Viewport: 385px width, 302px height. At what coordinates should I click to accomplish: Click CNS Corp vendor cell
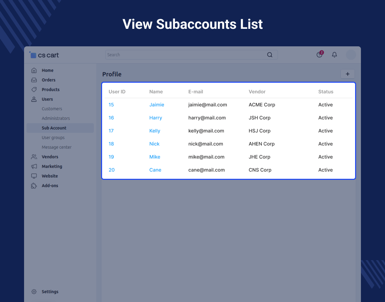[260, 170]
